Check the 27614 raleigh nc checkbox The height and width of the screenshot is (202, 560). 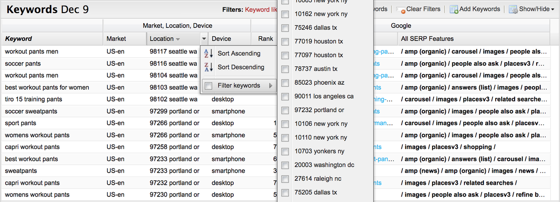pos(285,179)
